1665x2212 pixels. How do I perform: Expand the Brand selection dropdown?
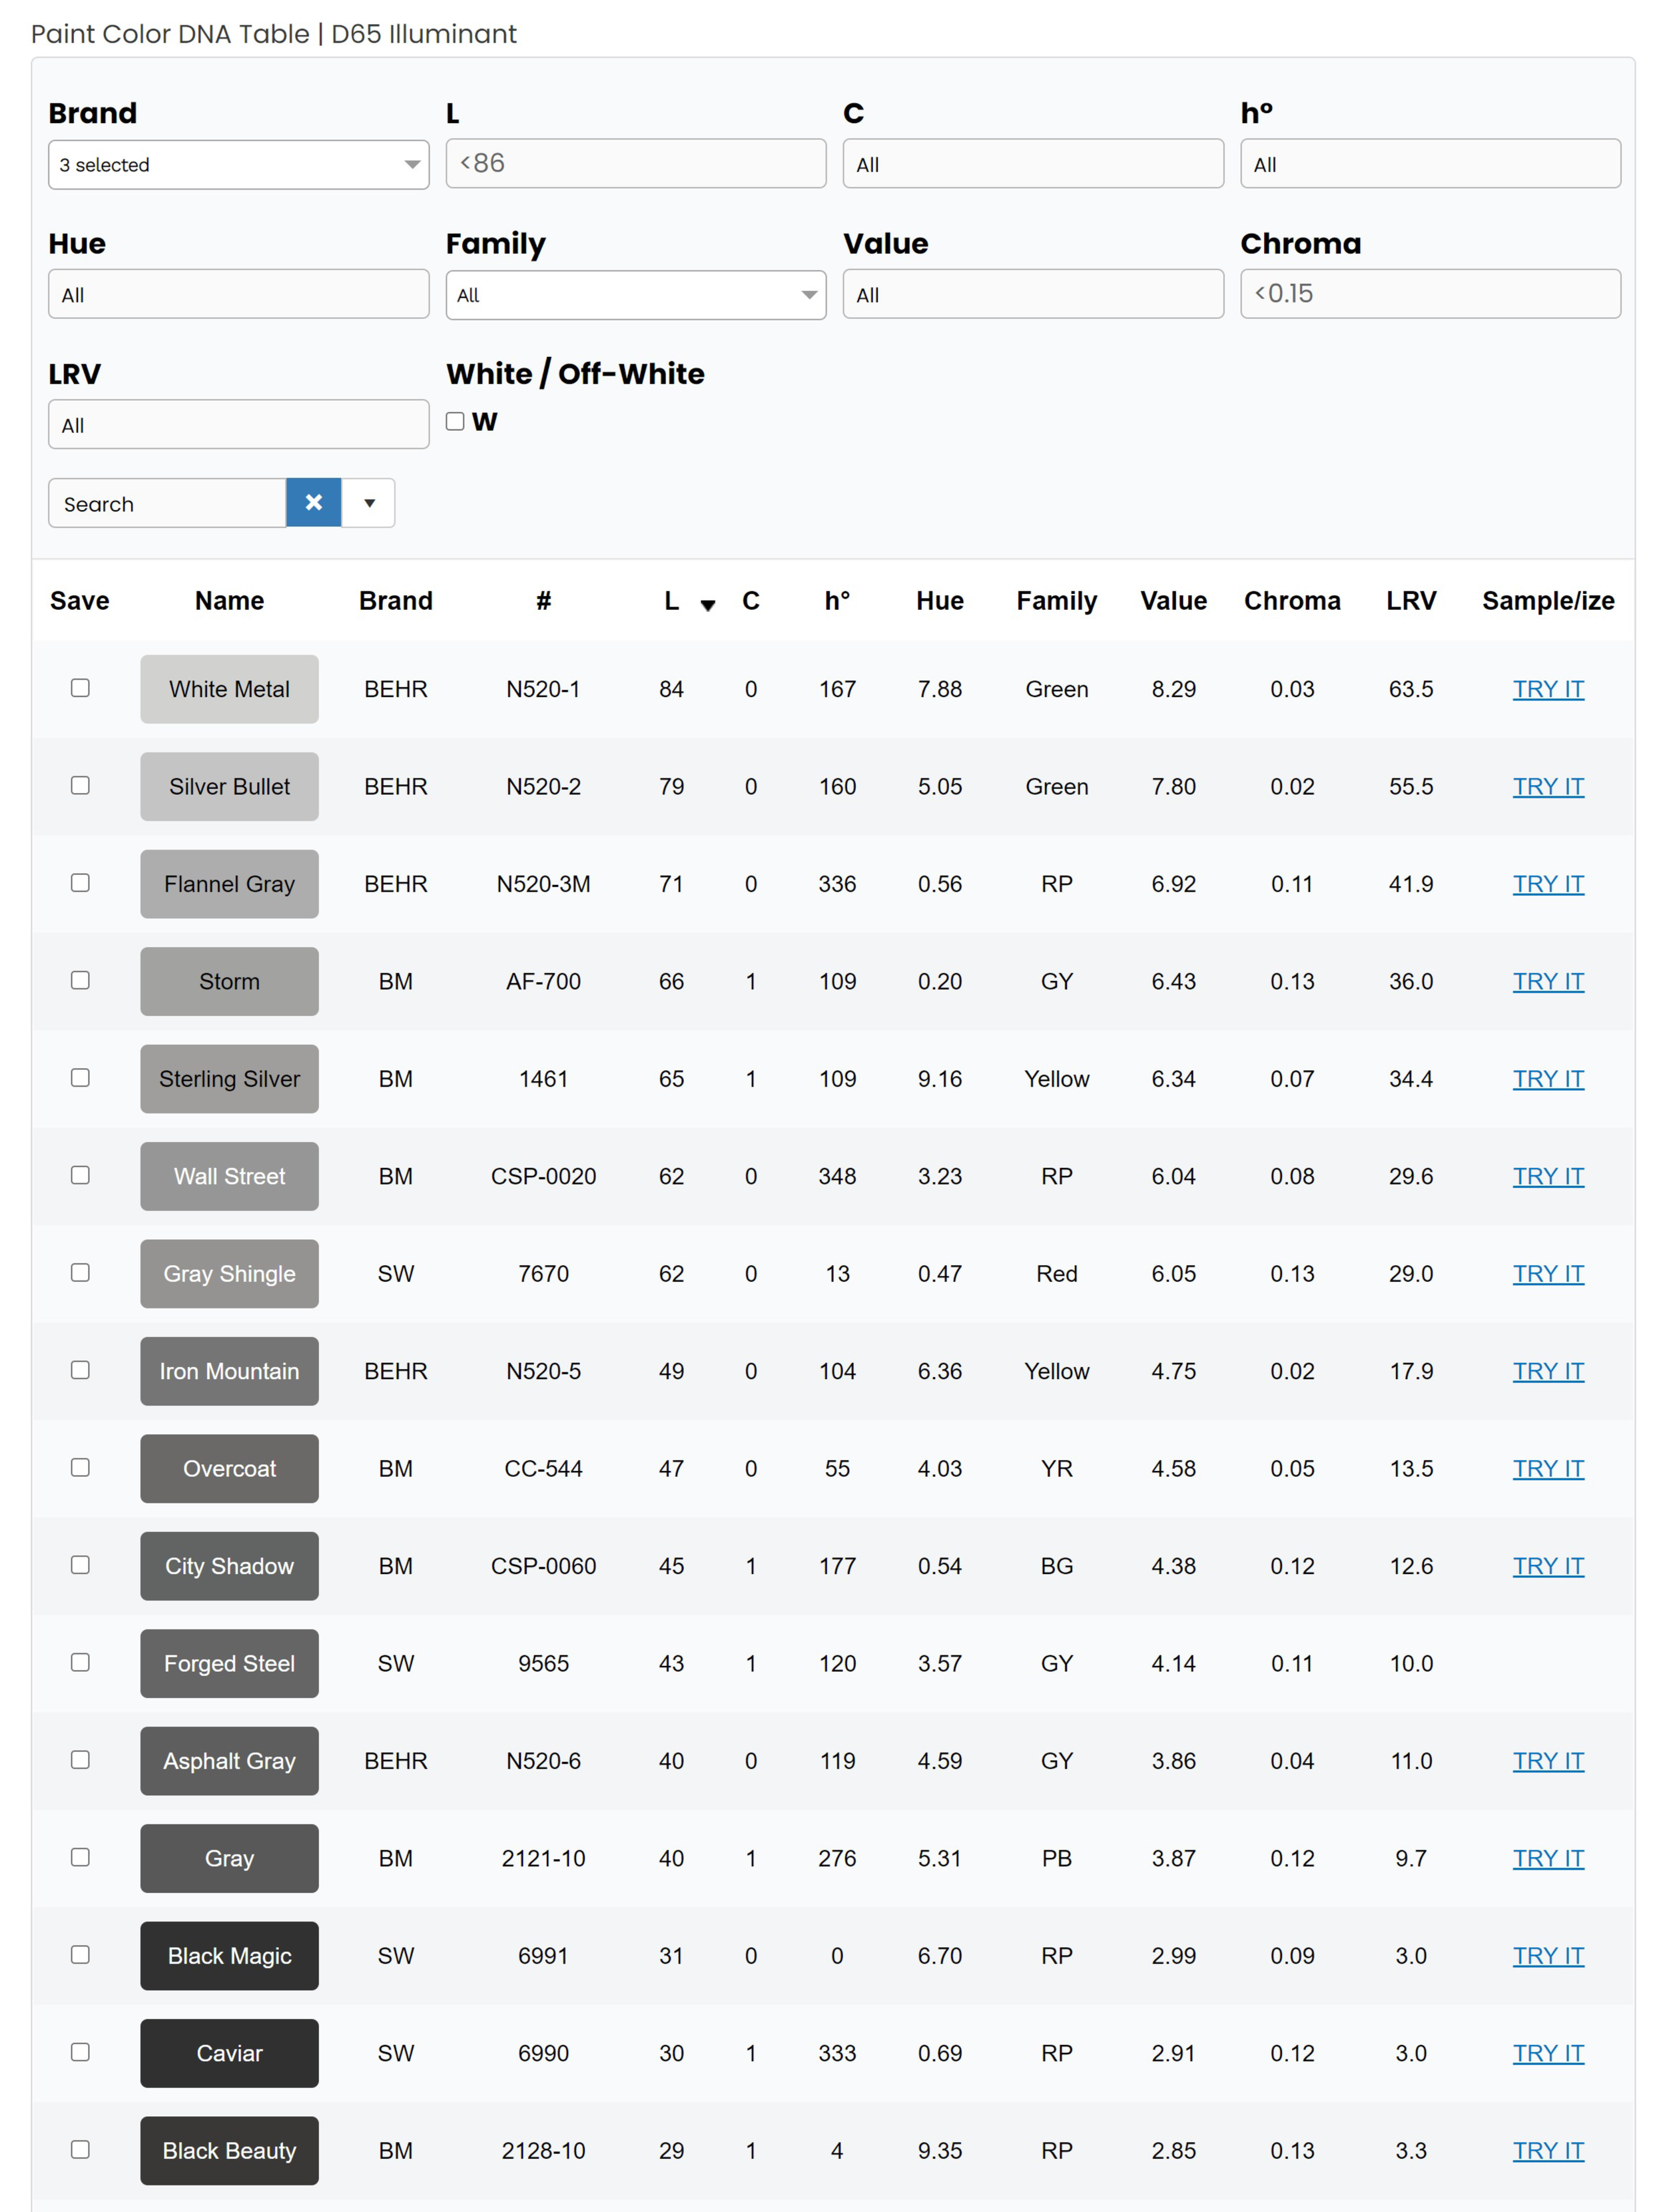click(238, 165)
